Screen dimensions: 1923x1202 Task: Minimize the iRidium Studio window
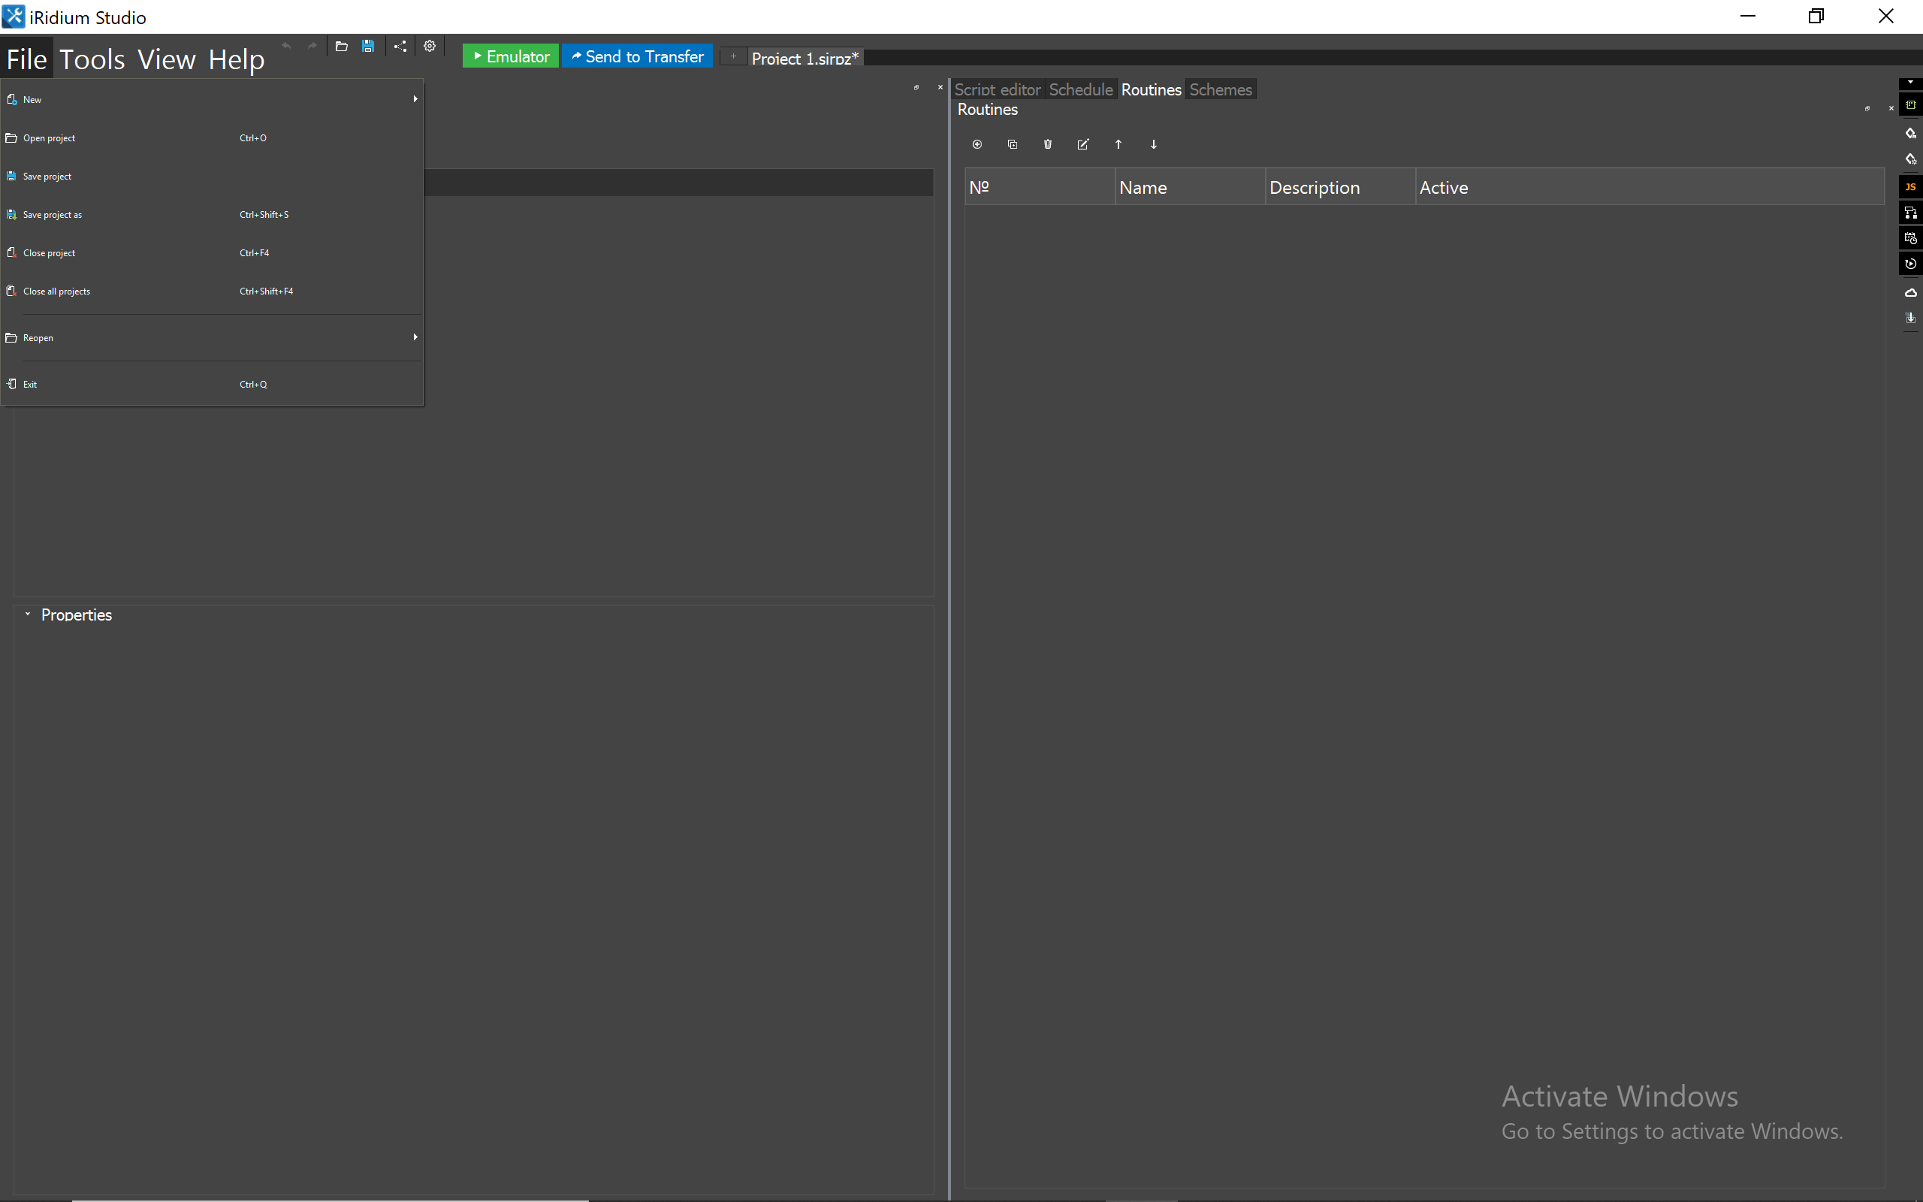[1747, 17]
